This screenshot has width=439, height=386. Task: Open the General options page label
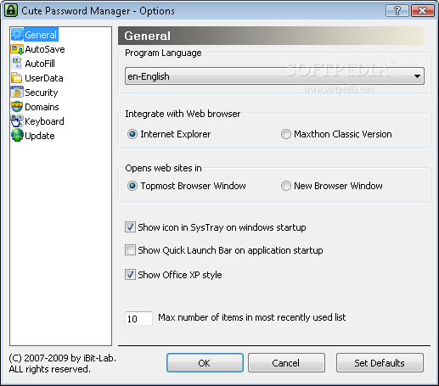point(41,35)
